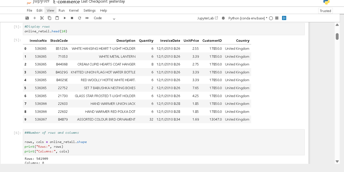This screenshot has height=172, width=344.
Task: Click the input prompt [6]:
Action: coord(17,133)
